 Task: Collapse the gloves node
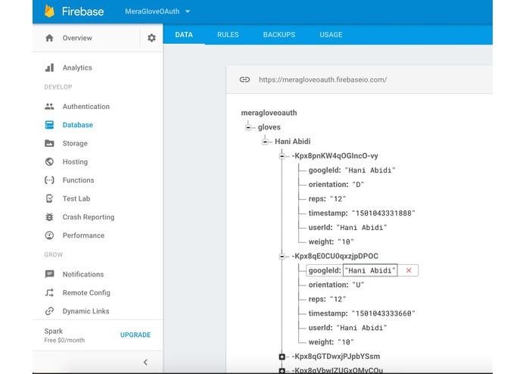248,127
